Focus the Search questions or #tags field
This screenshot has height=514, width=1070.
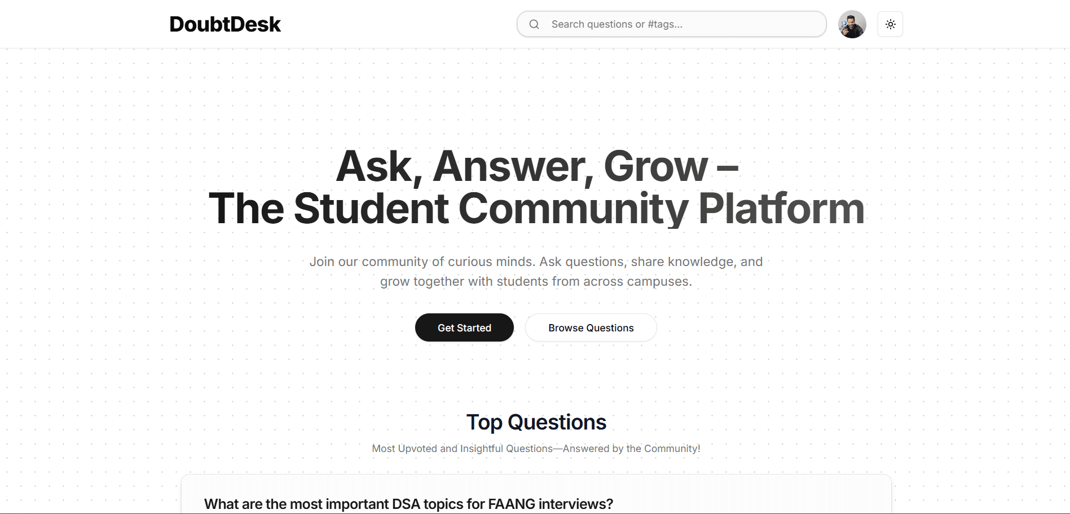point(671,24)
